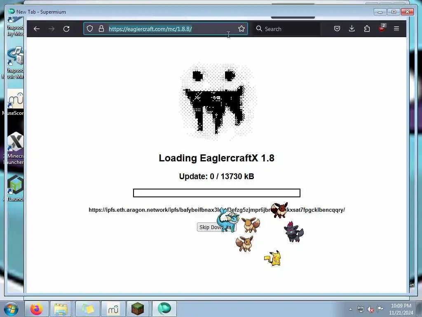Click the Supermium icon in title bar
This screenshot has width=422, height=317.
click(11, 12)
